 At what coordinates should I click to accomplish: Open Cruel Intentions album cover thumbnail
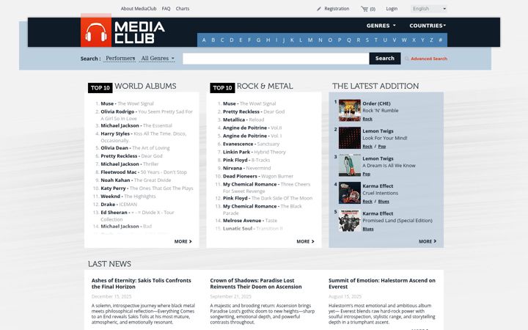(350, 193)
